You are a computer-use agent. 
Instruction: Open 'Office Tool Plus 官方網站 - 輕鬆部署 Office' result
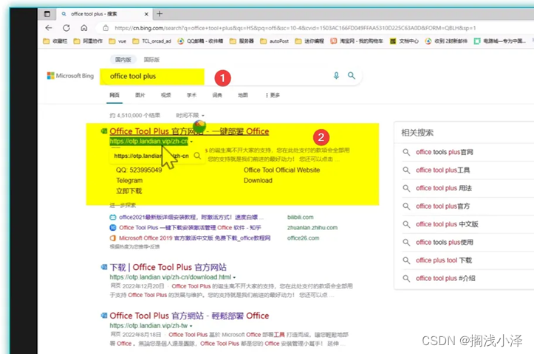tap(189, 316)
